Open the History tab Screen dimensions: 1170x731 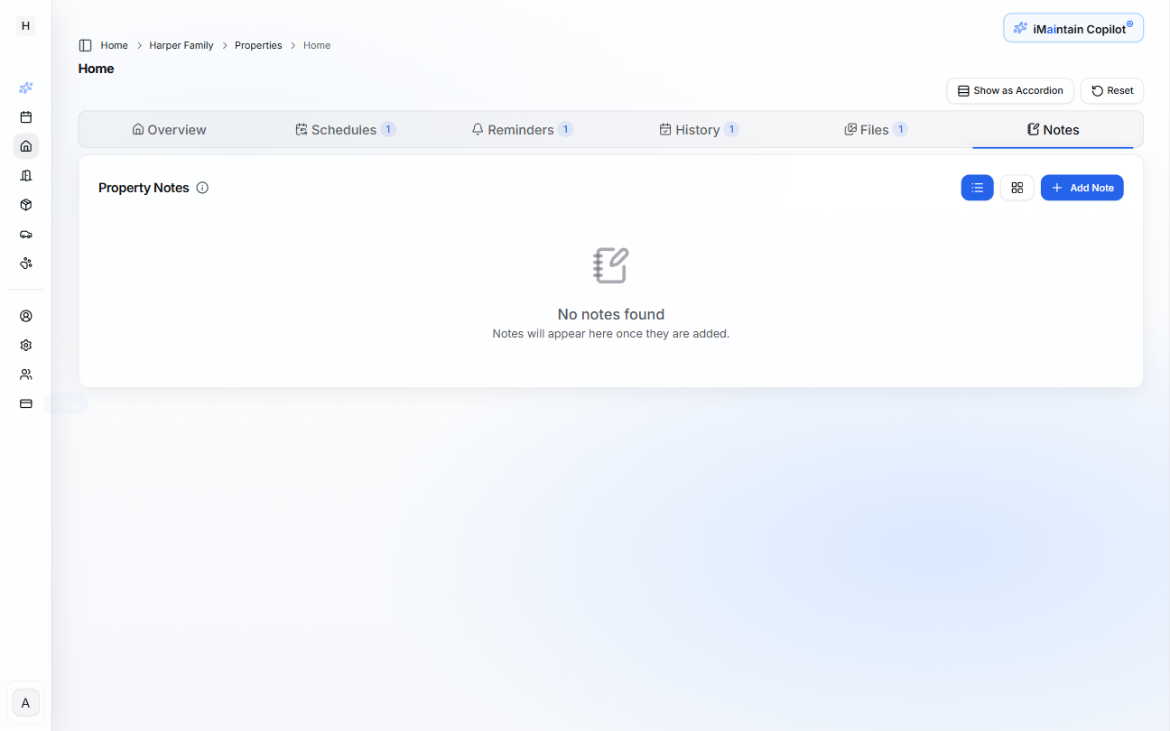(x=698, y=129)
